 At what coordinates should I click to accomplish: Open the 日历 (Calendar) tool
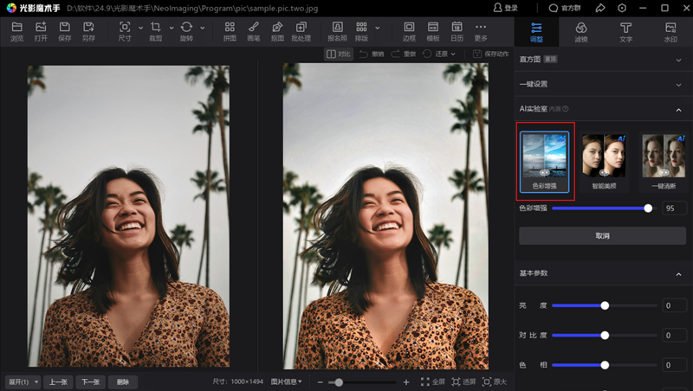click(x=457, y=31)
